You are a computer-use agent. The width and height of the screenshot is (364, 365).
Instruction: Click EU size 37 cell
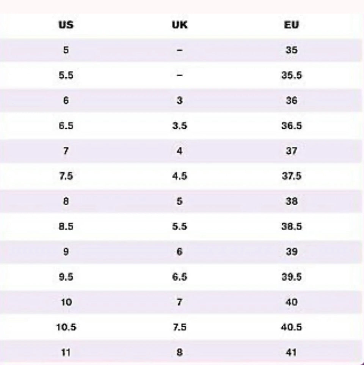[291, 151]
